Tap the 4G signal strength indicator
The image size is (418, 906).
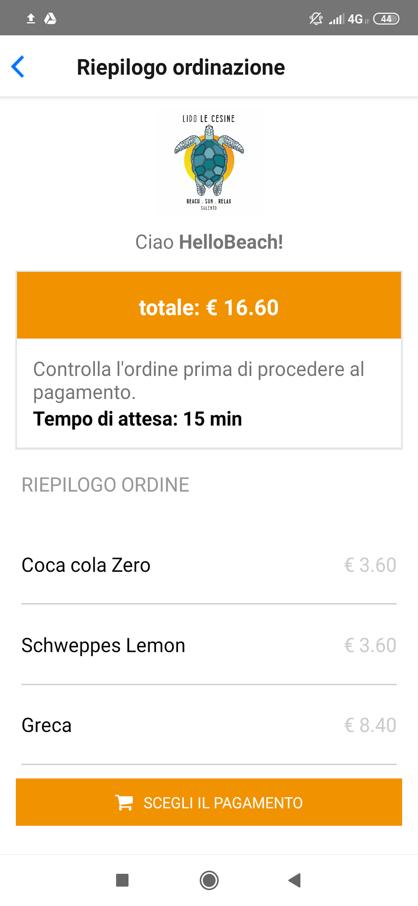(x=348, y=19)
